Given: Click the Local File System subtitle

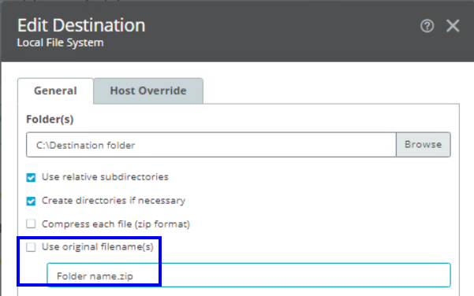Looking at the screenshot, I should pos(60,43).
